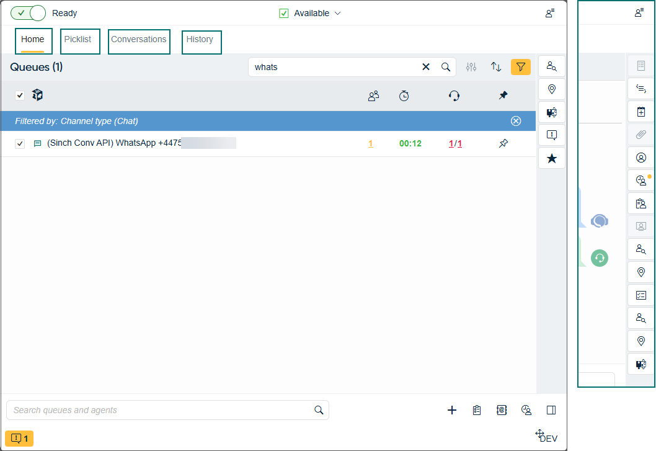Screen dimensions: 656x451
Task: Uncheck the select-all queues checkbox in header
Action: (20, 96)
